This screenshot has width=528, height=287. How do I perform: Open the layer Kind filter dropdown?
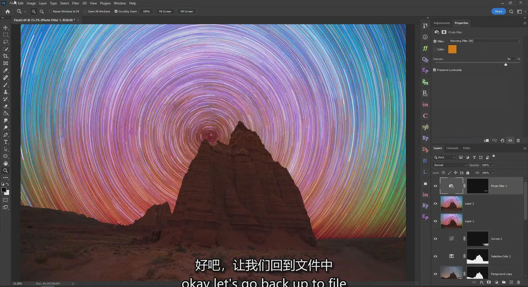click(445, 158)
